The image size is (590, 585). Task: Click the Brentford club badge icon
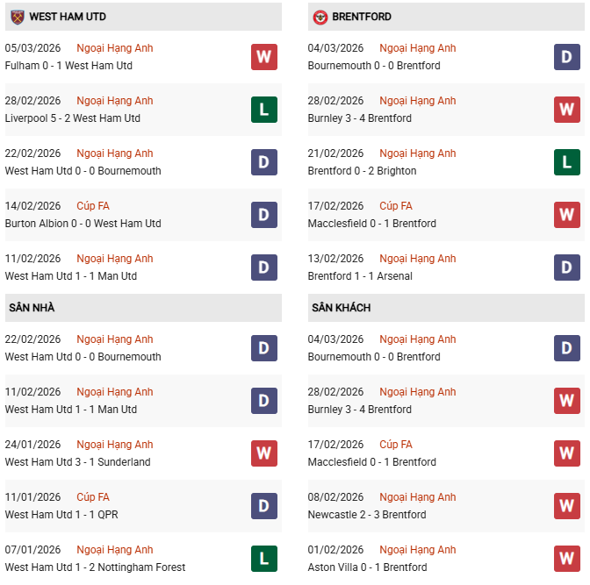tap(320, 17)
